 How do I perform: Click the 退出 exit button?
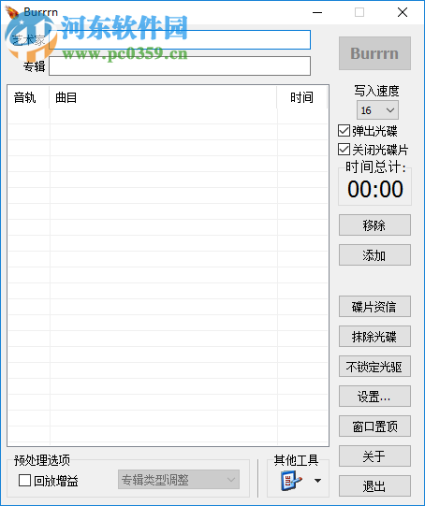coord(374,486)
